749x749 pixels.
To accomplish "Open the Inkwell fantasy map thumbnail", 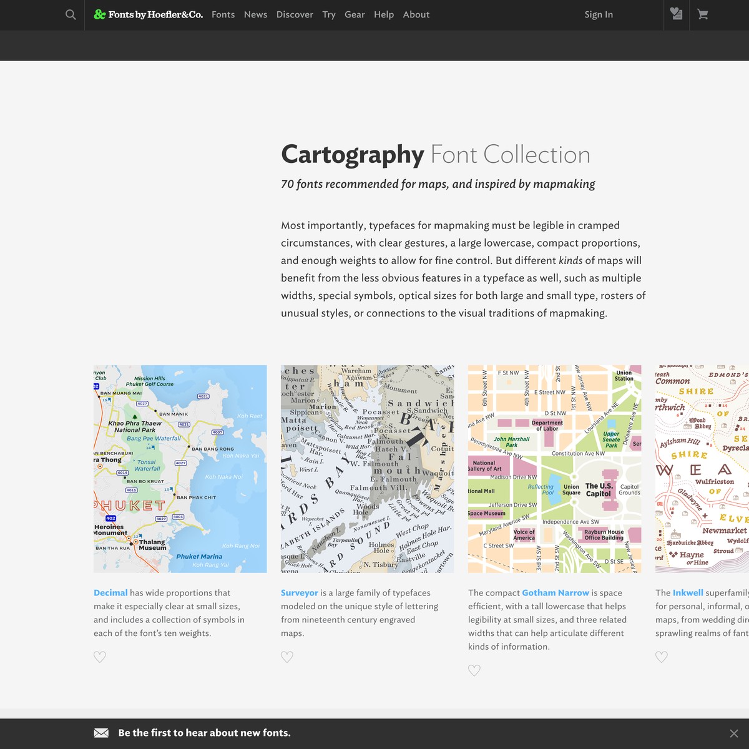I will [702, 469].
